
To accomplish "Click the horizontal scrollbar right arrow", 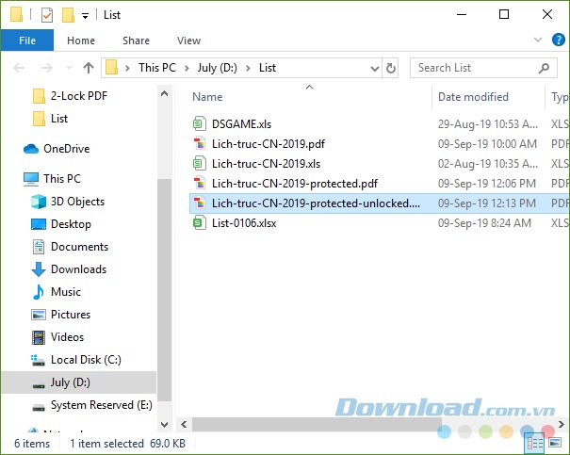I will [x=561, y=424].
